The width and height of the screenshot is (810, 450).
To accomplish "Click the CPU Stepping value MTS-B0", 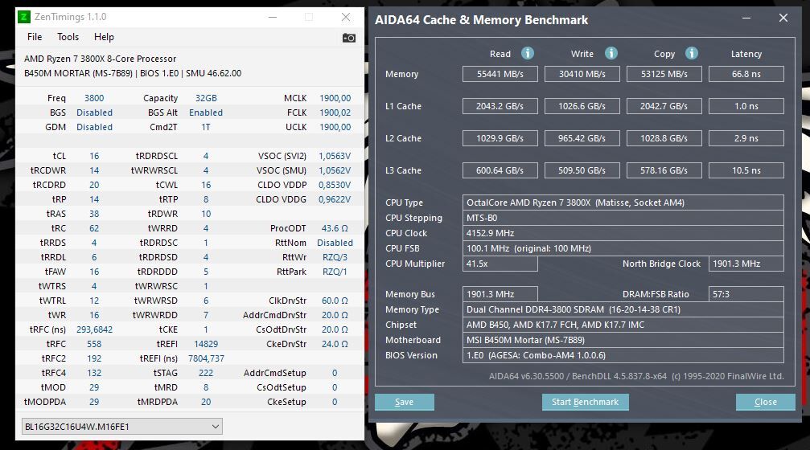I will pos(623,218).
